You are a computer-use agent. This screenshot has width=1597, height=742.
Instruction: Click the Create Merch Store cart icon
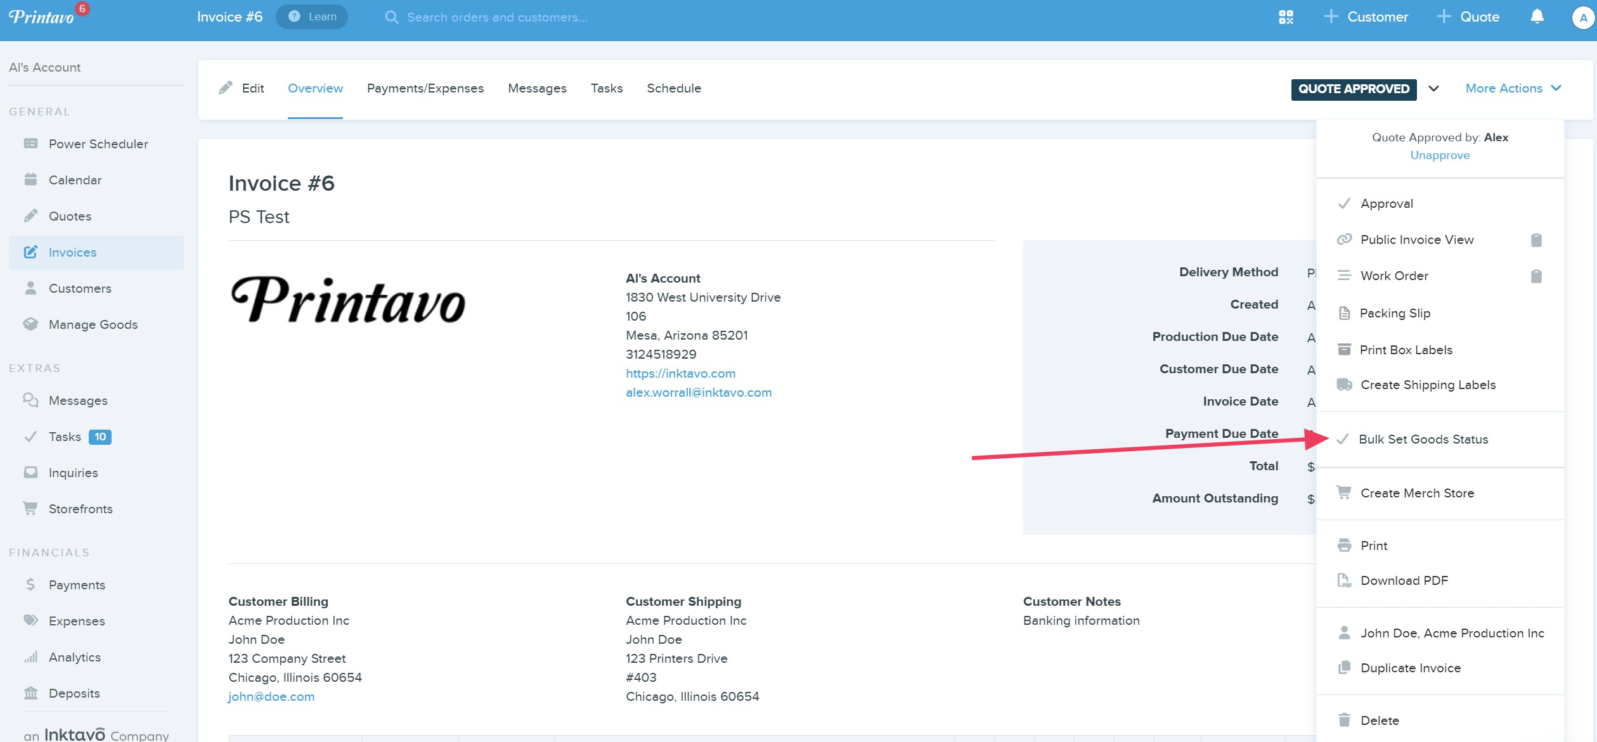(1343, 492)
